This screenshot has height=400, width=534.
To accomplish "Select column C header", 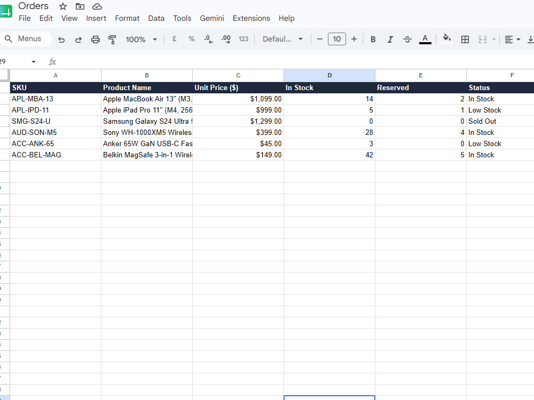I will click(x=238, y=76).
